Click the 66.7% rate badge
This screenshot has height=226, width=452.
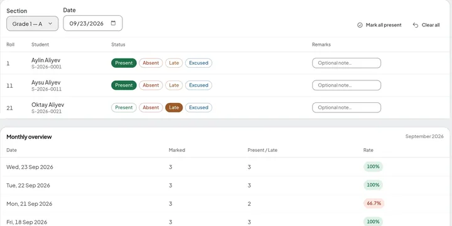[374, 203]
